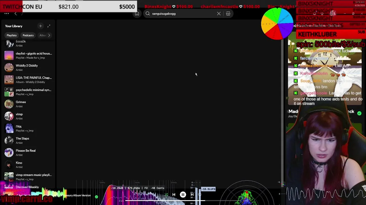Open the Friend Activity icon
The height and width of the screenshot is (205, 366).
(323, 14)
